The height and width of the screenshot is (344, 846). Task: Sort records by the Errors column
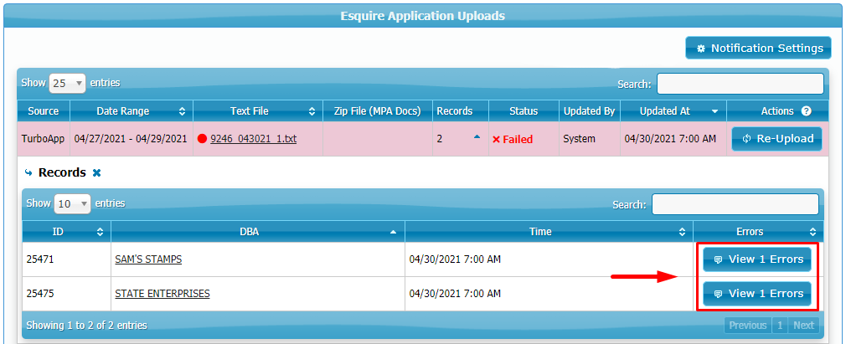812,231
